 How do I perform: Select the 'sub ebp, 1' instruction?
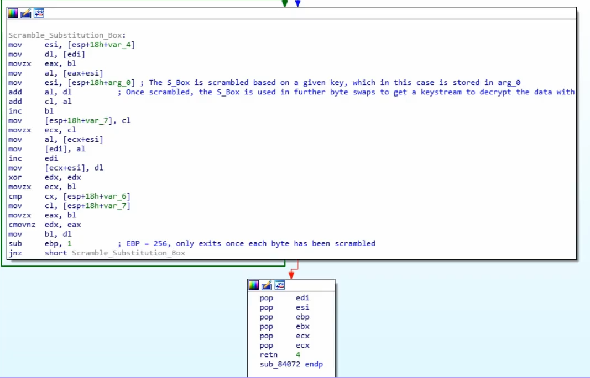40,243
